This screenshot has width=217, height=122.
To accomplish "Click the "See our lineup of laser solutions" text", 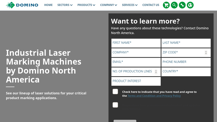I will 46,95.
